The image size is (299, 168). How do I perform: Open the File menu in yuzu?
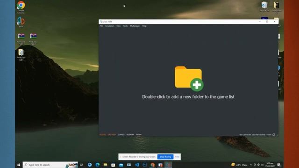(101, 26)
